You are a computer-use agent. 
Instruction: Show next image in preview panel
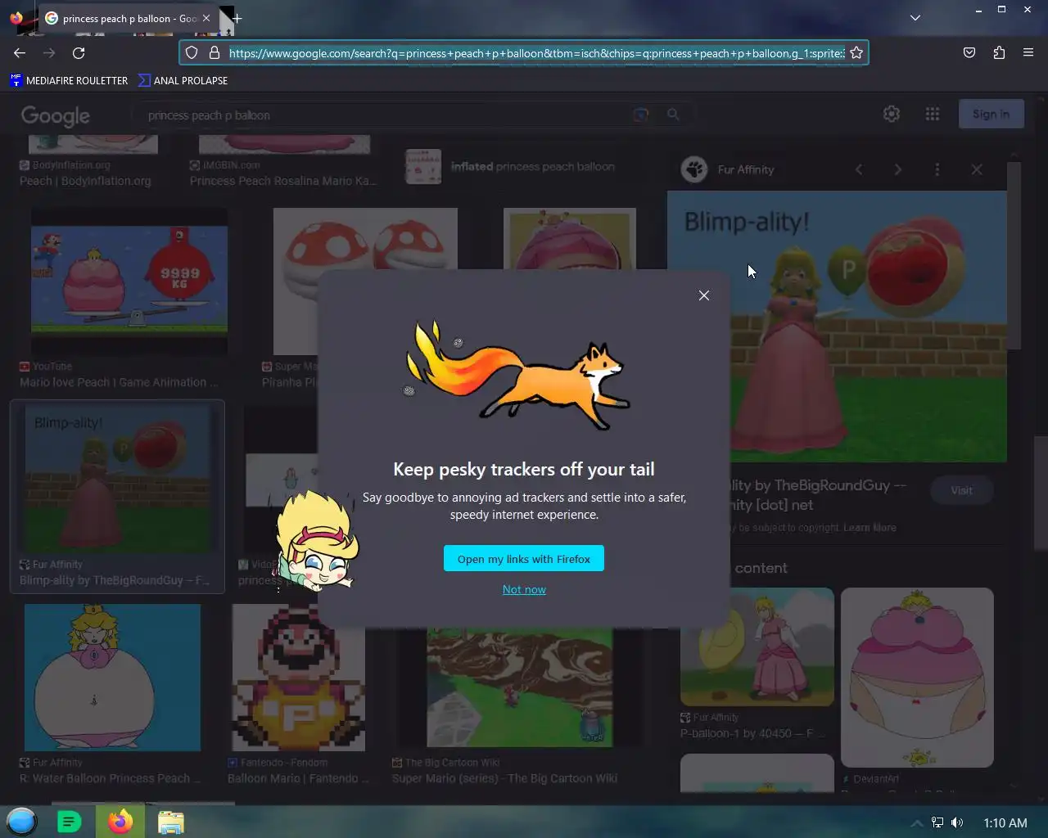pyautogui.click(x=898, y=169)
